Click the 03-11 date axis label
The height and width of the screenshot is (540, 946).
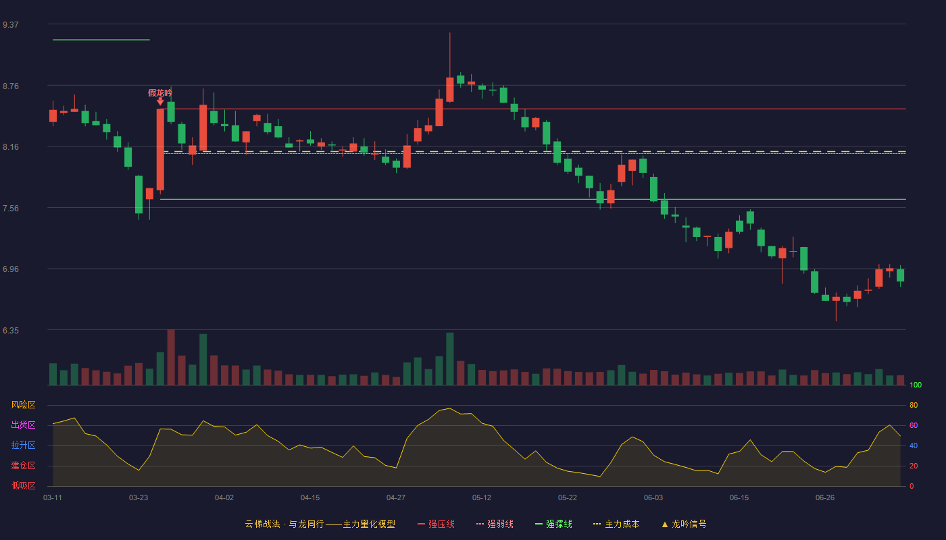(53, 497)
